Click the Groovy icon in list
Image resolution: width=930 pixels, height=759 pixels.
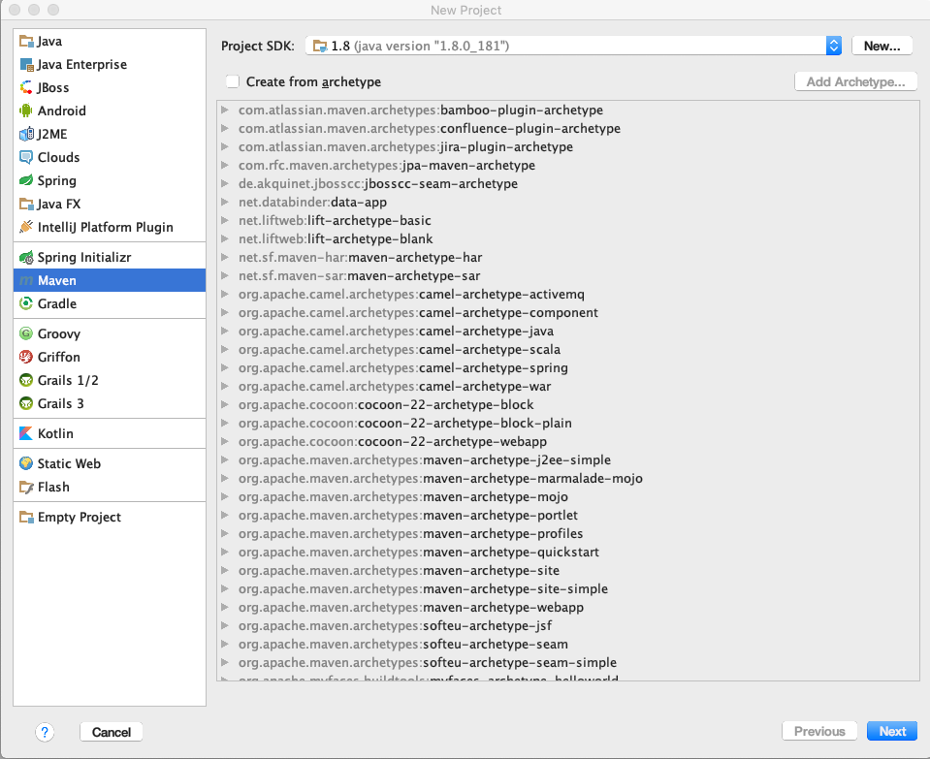26,333
